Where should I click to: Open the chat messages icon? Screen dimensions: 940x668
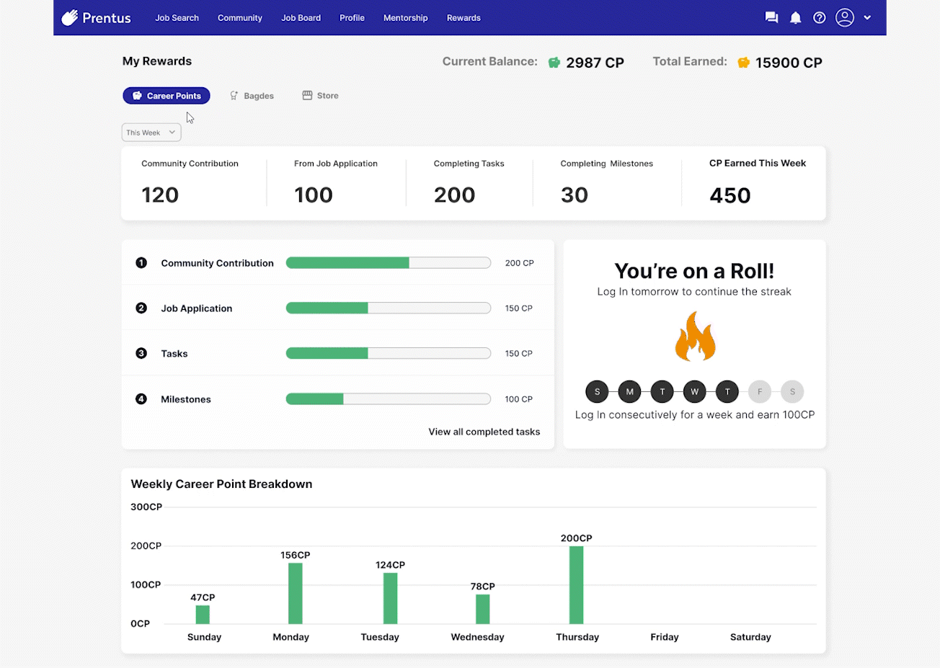[771, 17]
